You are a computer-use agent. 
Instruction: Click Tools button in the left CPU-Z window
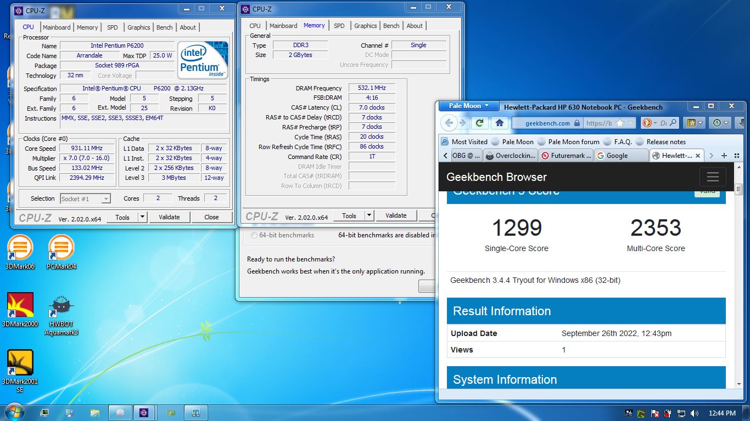tap(122, 217)
